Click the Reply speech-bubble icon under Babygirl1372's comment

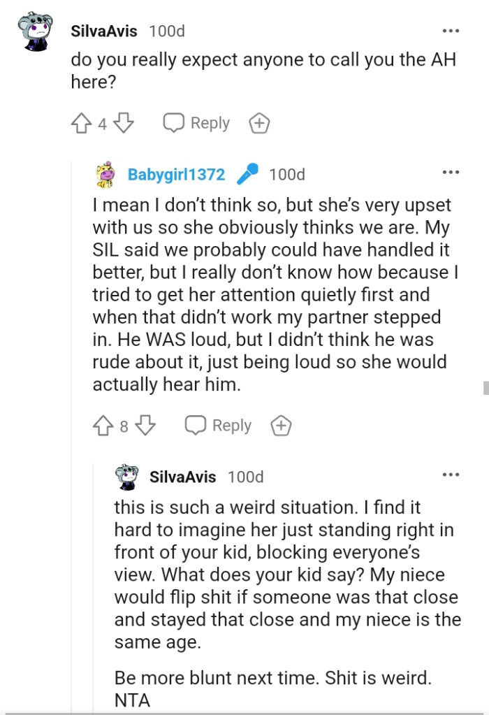(x=197, y=425)
